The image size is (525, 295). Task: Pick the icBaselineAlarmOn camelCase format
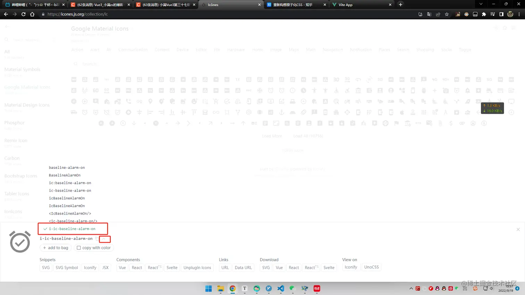tap(67, 198)
